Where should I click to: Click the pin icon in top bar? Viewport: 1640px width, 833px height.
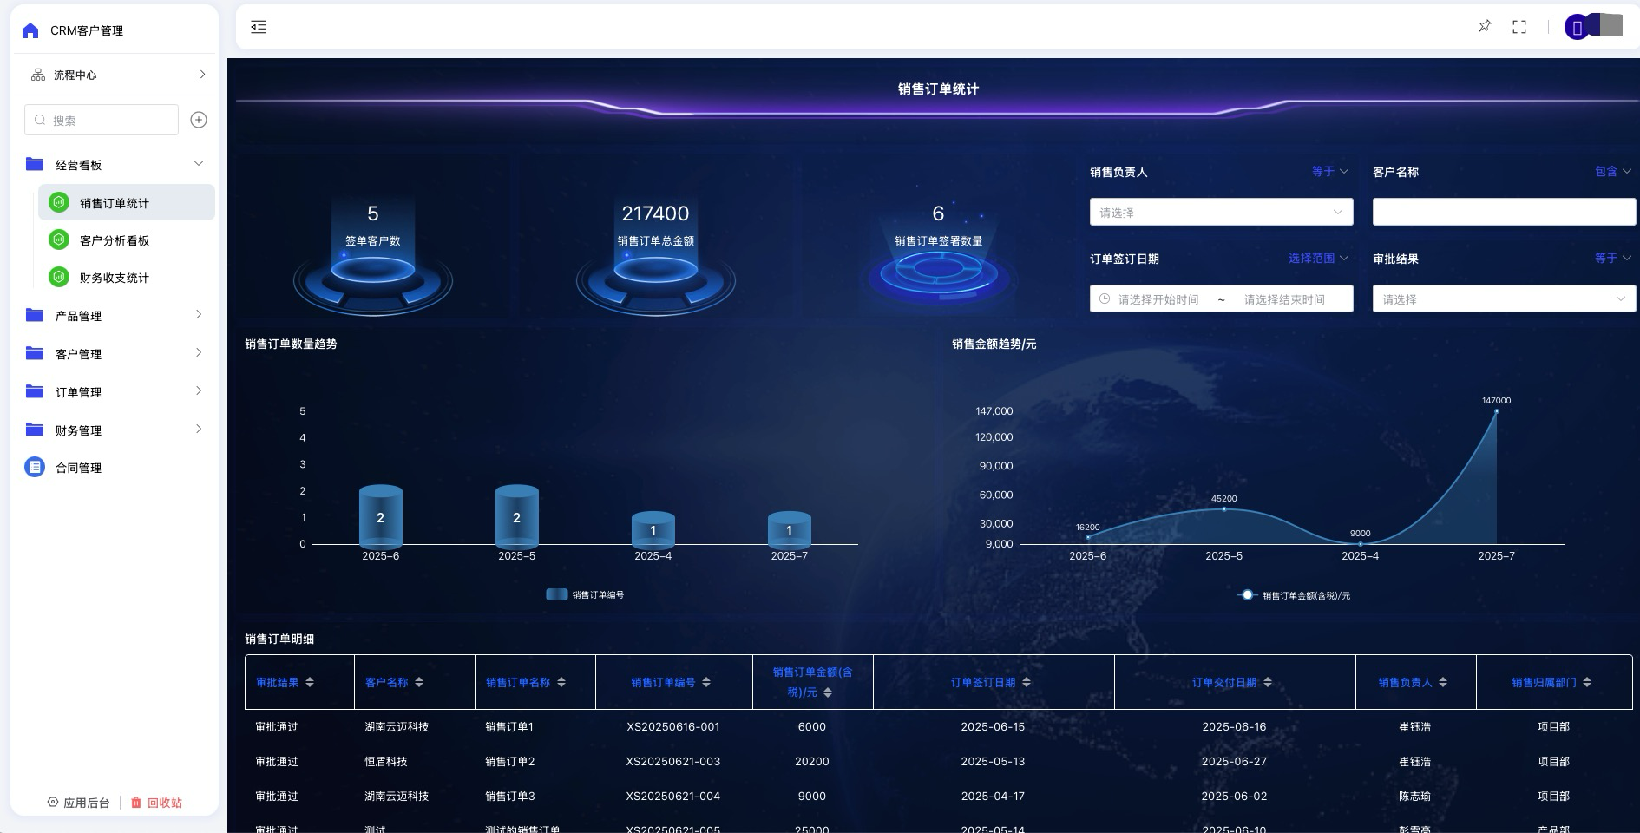click(x=1485, y=27)
